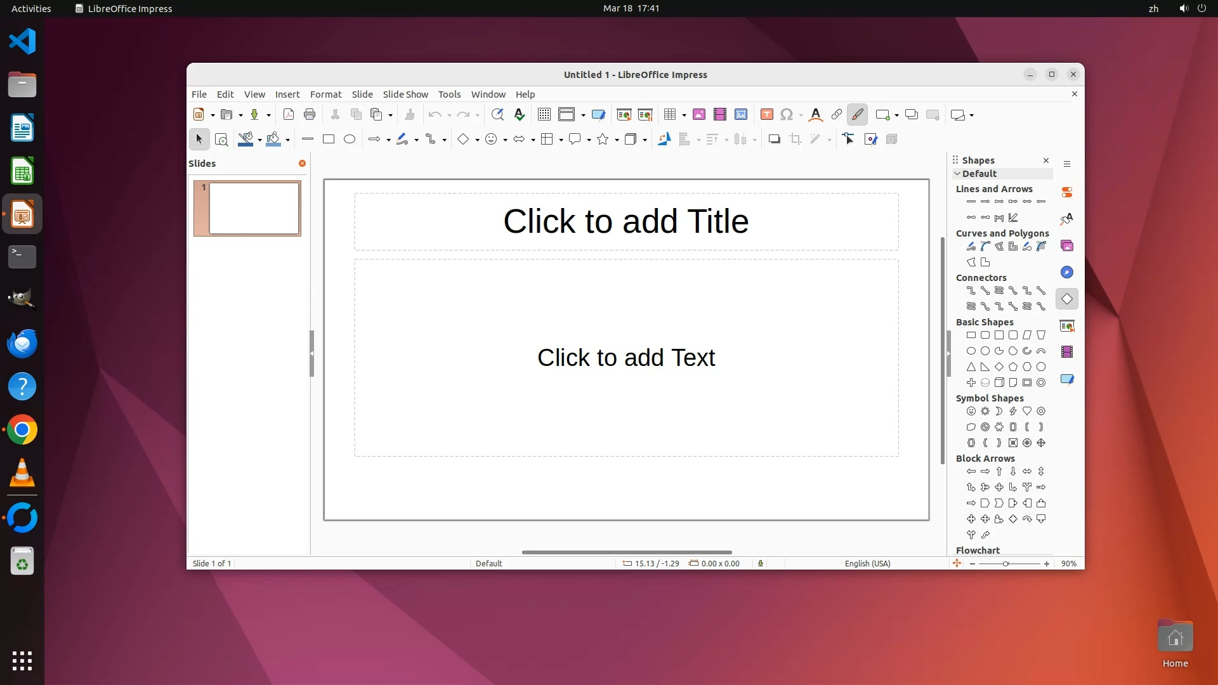This screenshot has width=1218, height=685.
Task: Adjust the zoom slider in status bar
Action: 1005,563
